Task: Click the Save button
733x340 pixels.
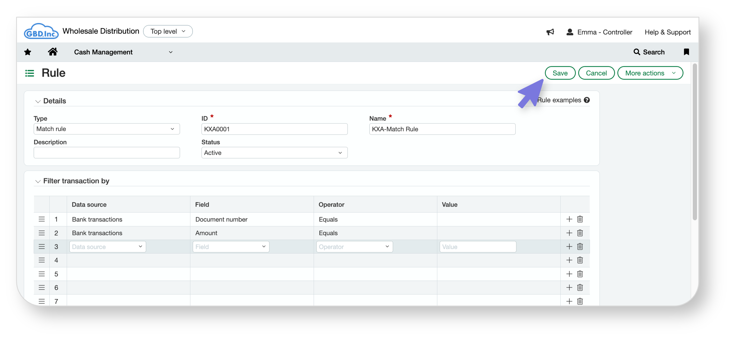Action: point(560,73)
